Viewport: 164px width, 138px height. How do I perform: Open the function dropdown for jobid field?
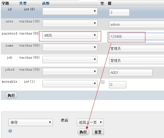point(70,71)
